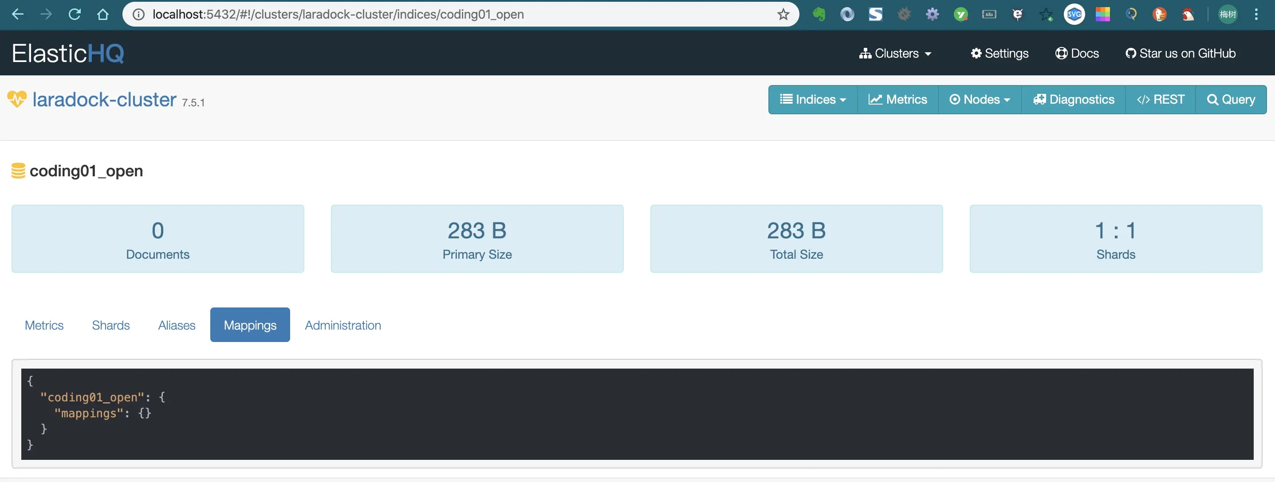Click the site info icon in address bar
The width and height of the screenshot is (1275, 482).
pyautogui.click(x=138, y=14)
